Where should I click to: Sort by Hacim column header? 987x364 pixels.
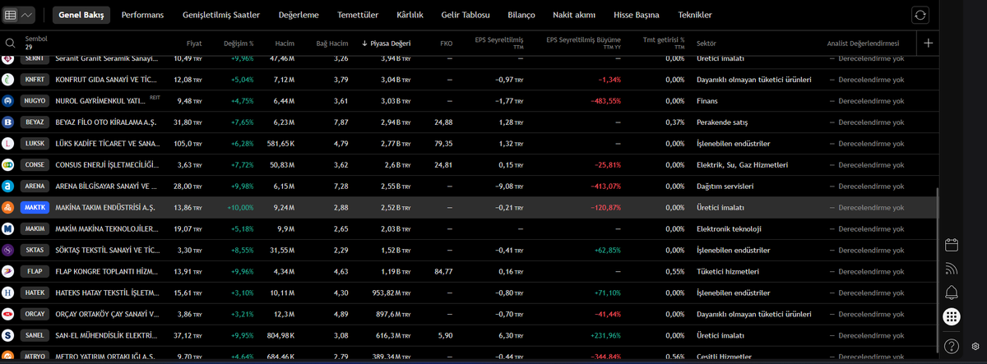point(285,43)
